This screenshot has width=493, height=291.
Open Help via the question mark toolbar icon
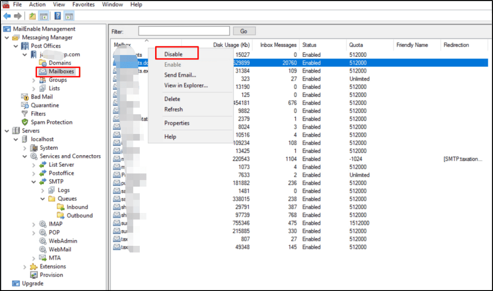click(58, 16)
